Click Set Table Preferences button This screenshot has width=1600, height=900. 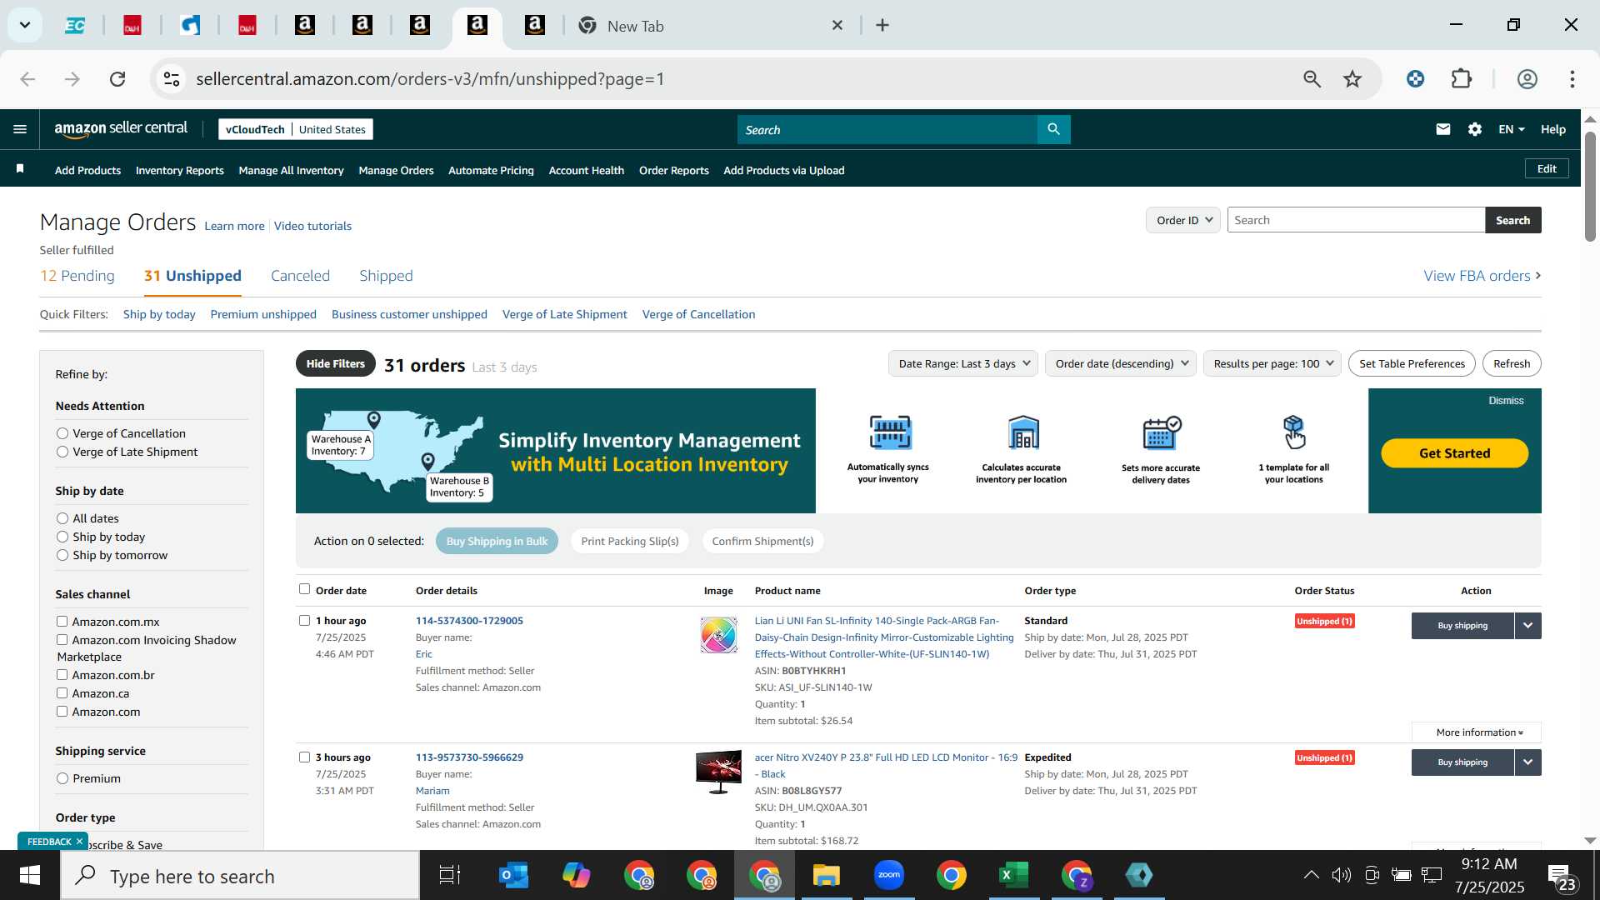point(1412,363)
